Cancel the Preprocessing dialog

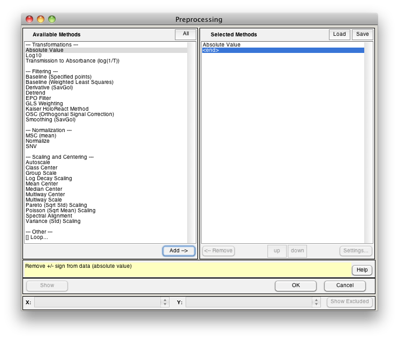point(344,285)
